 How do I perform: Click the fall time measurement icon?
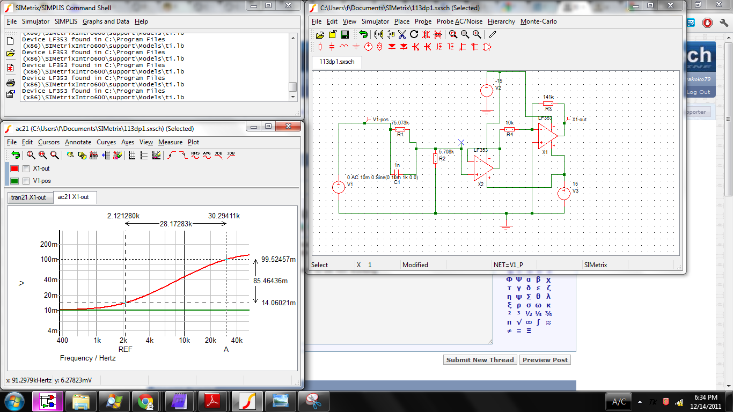tap(183, 155)
